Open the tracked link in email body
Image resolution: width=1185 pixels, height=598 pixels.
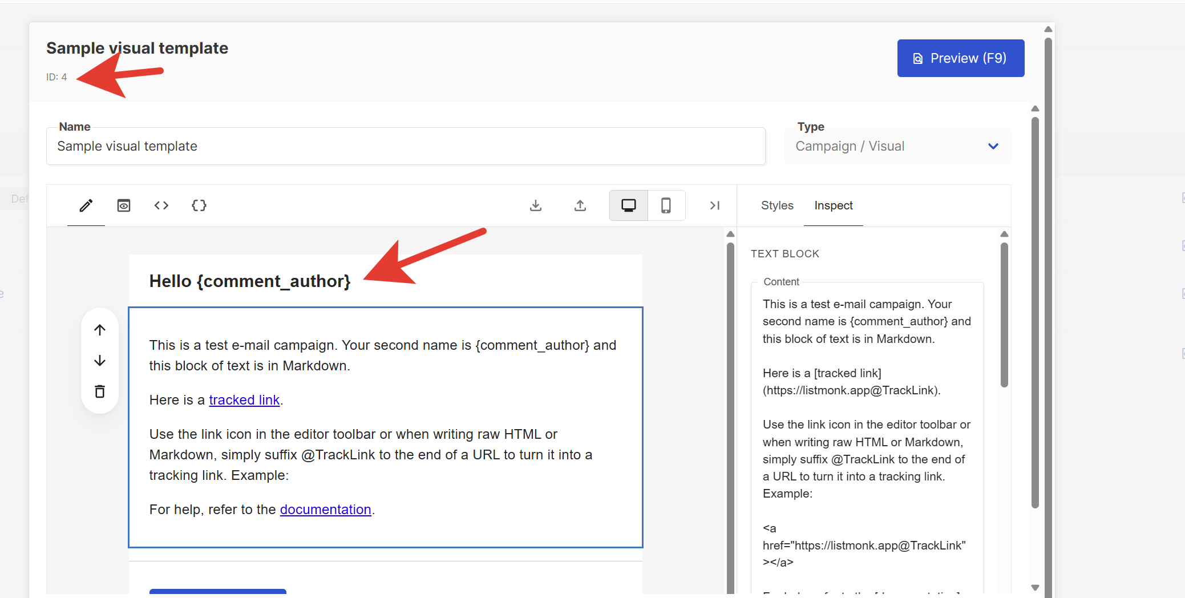(244, 400)
